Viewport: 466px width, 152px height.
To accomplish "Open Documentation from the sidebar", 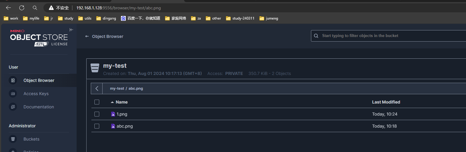I will [x=39, y=107].
